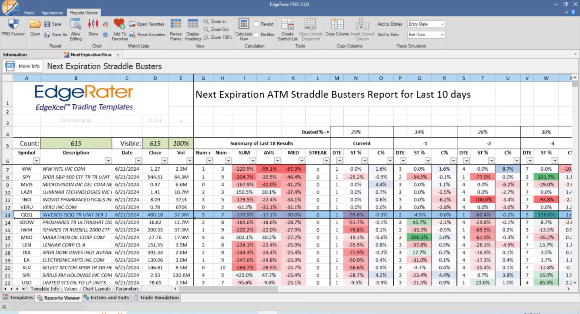The height and width of the screenshot is (314, 580).
Task: Open the Num + column filter dropdown
Action: click(209, 161)
